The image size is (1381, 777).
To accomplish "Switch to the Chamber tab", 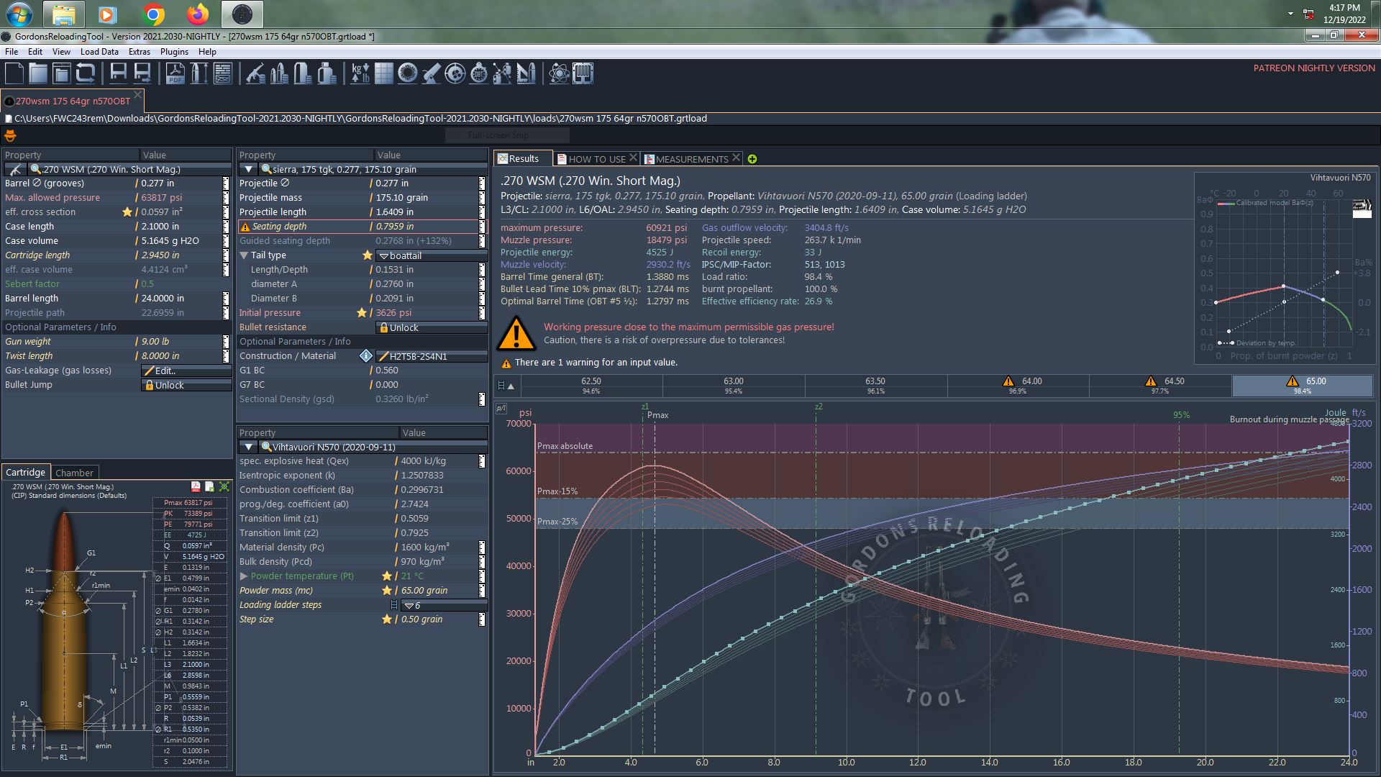I will [74, 473].
